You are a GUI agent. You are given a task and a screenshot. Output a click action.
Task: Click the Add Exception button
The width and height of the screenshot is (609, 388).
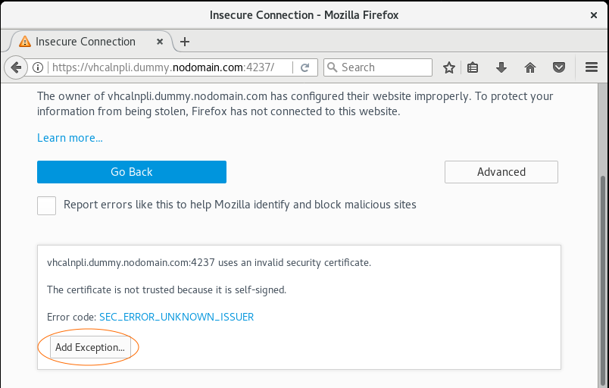click(90, 347)
